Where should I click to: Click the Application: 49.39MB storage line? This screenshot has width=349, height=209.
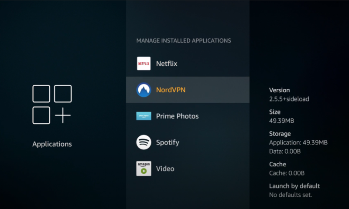click(x=298, y=142)
